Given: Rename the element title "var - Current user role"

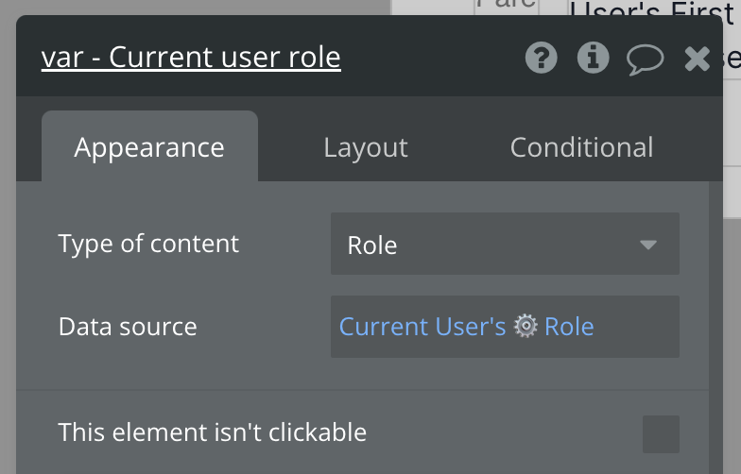Looking at the screenshot, I should coord(191,58).
